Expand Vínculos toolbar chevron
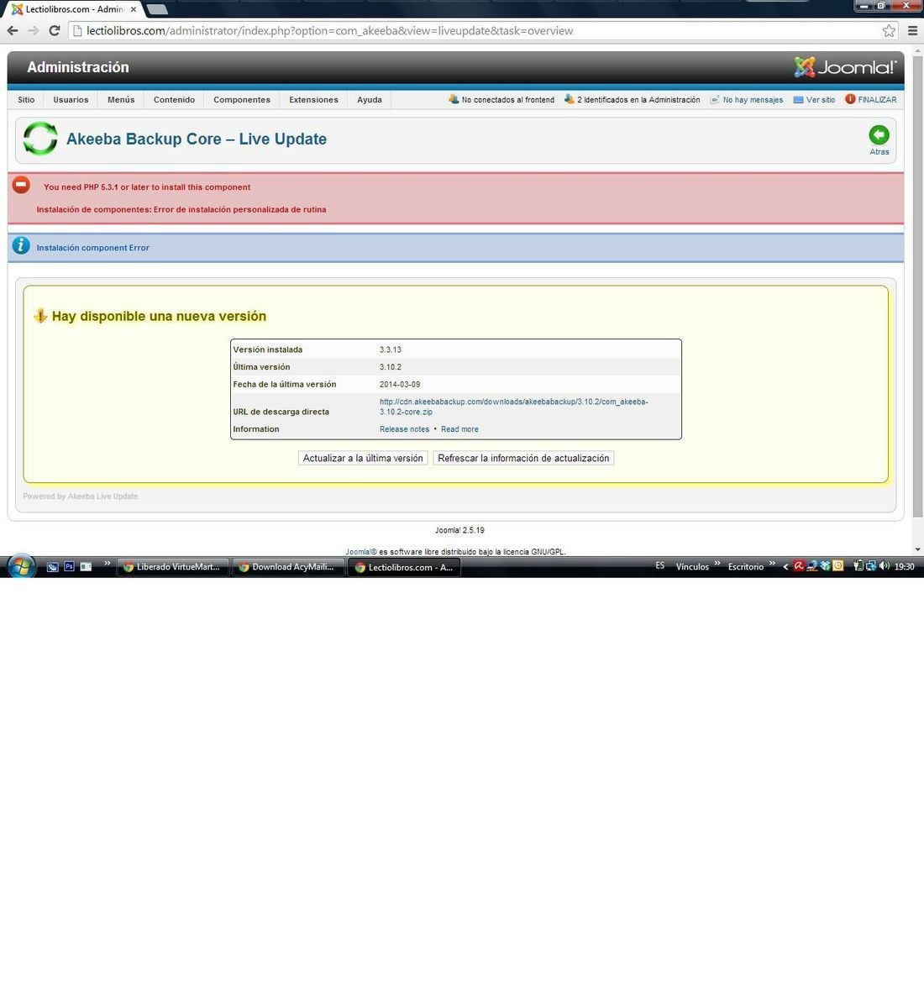The height and width of the screenshot is (993, 924). (x=717, y=564)
